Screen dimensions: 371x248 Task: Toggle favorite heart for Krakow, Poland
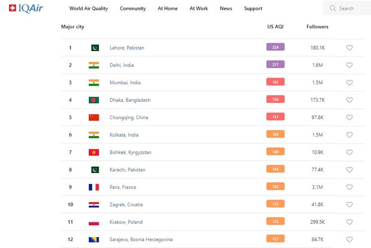[x=349, y=222]
